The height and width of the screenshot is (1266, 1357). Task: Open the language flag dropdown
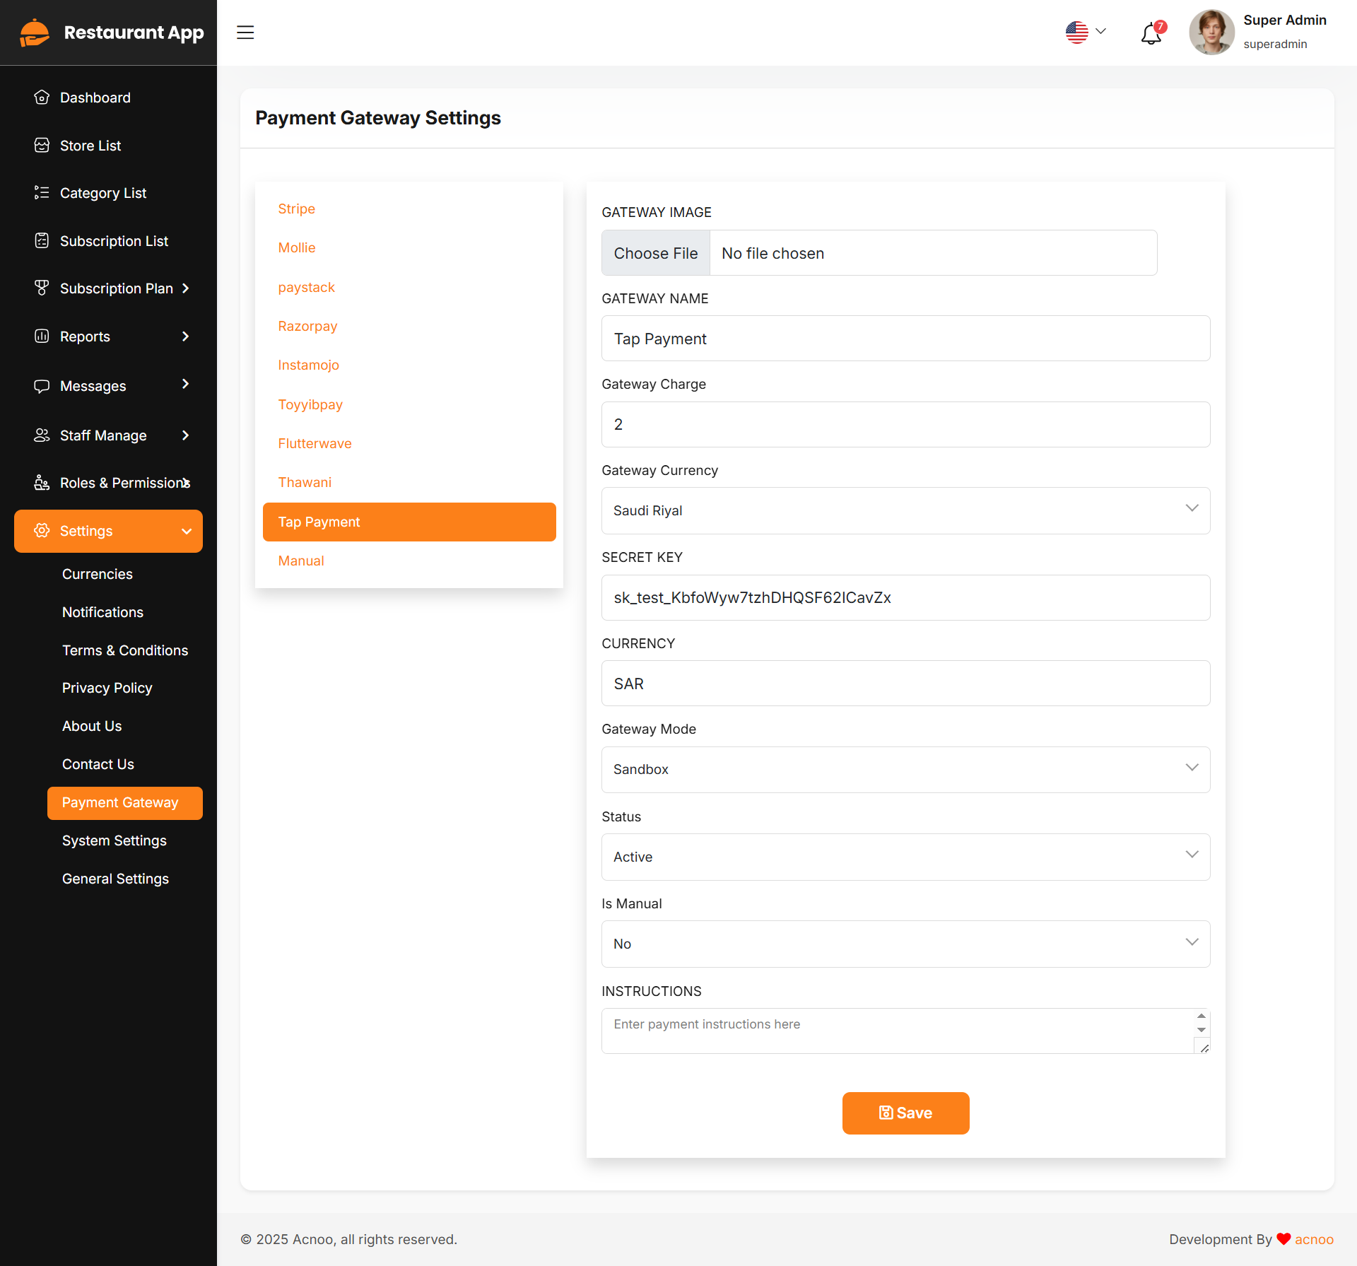[1086, 32]
